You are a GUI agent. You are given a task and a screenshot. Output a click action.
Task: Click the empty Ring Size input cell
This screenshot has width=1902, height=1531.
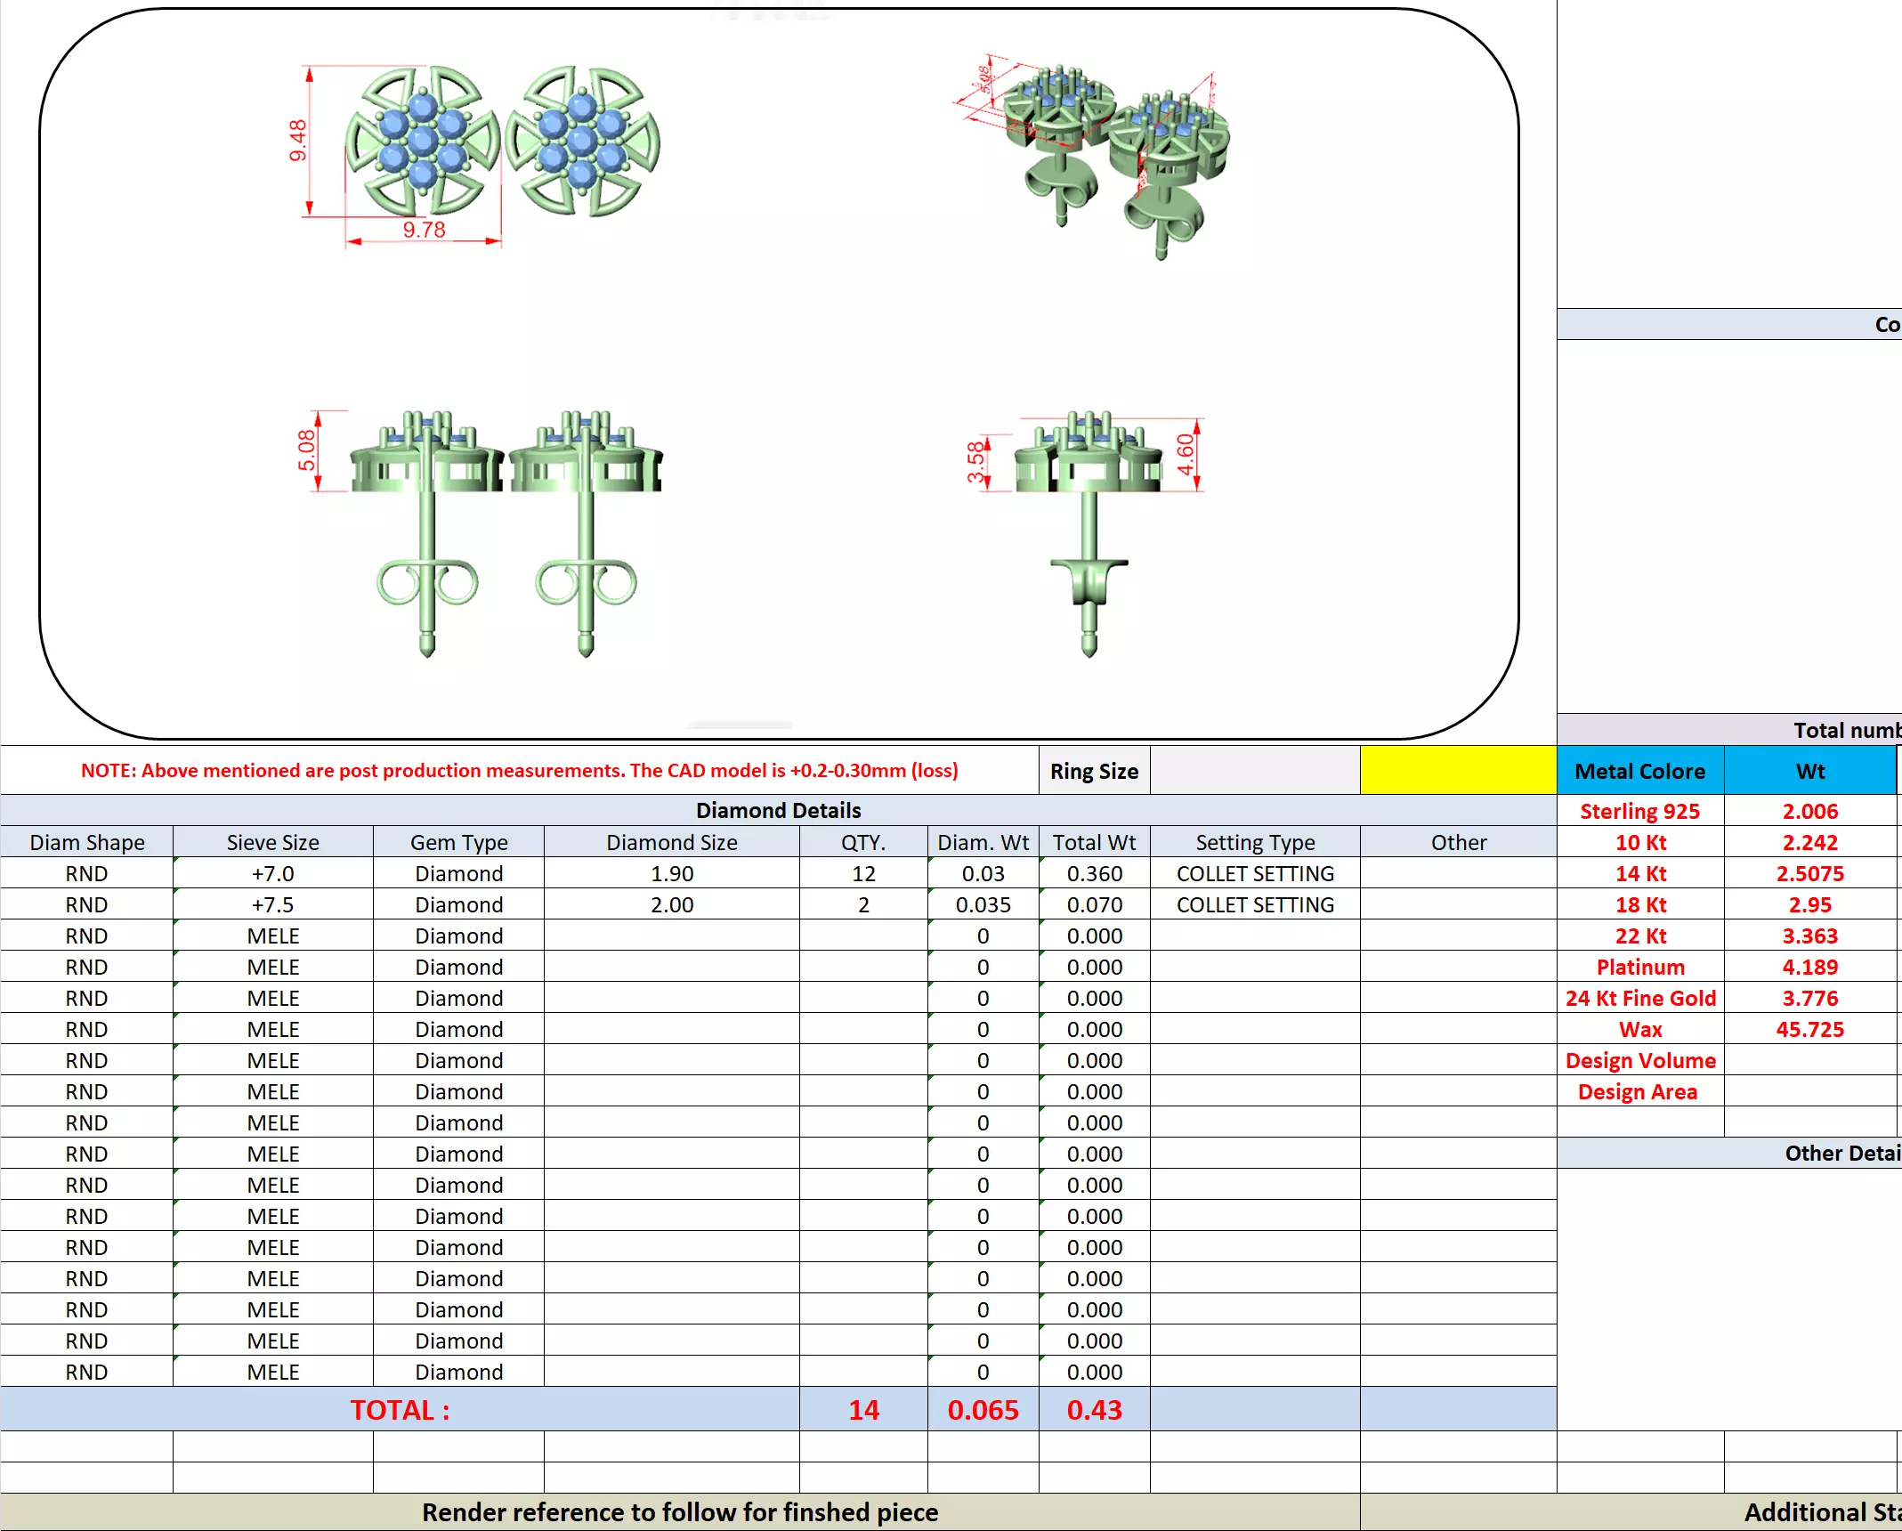tap(1254, 771)
